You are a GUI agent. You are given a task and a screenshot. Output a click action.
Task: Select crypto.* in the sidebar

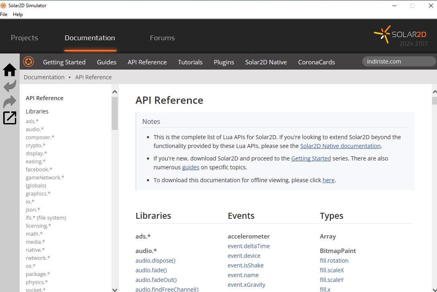point(35,145)
